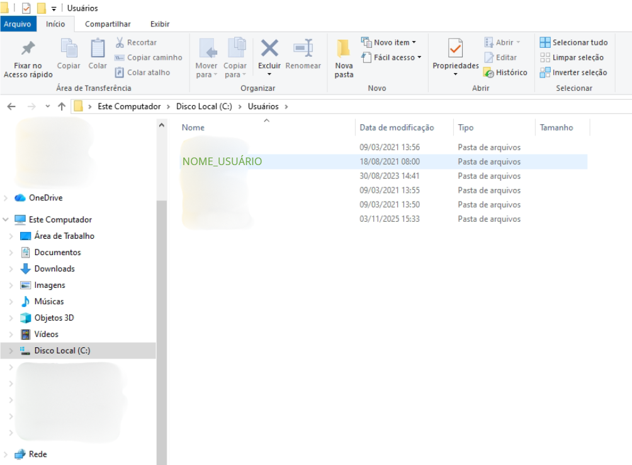This screenshot has width=632, height=465.
Task: Select the NOME_USUÁRIO folder row
Action: pyautogui.click(x=383, y=161)
